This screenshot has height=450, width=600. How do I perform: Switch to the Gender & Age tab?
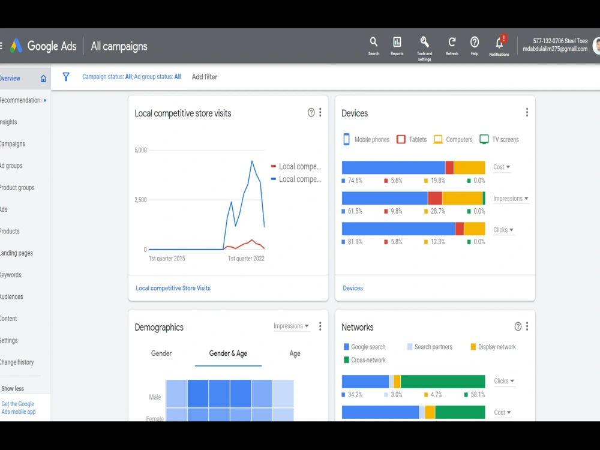228,353
